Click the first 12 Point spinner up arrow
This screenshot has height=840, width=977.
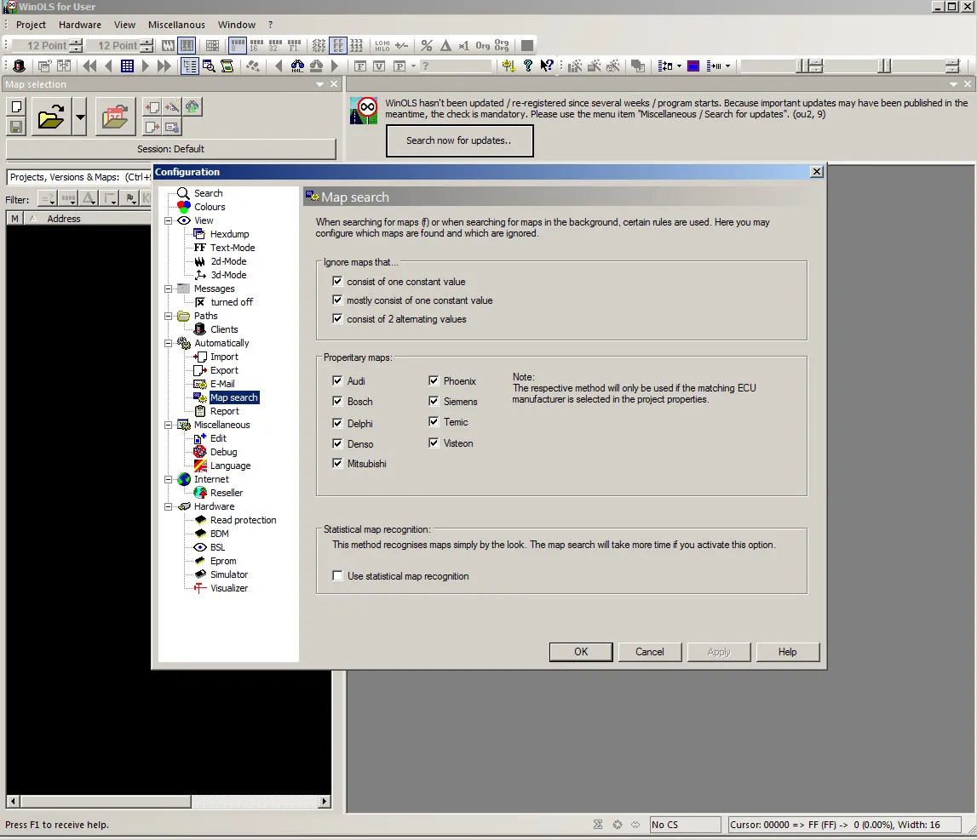[x=76, y=42]
